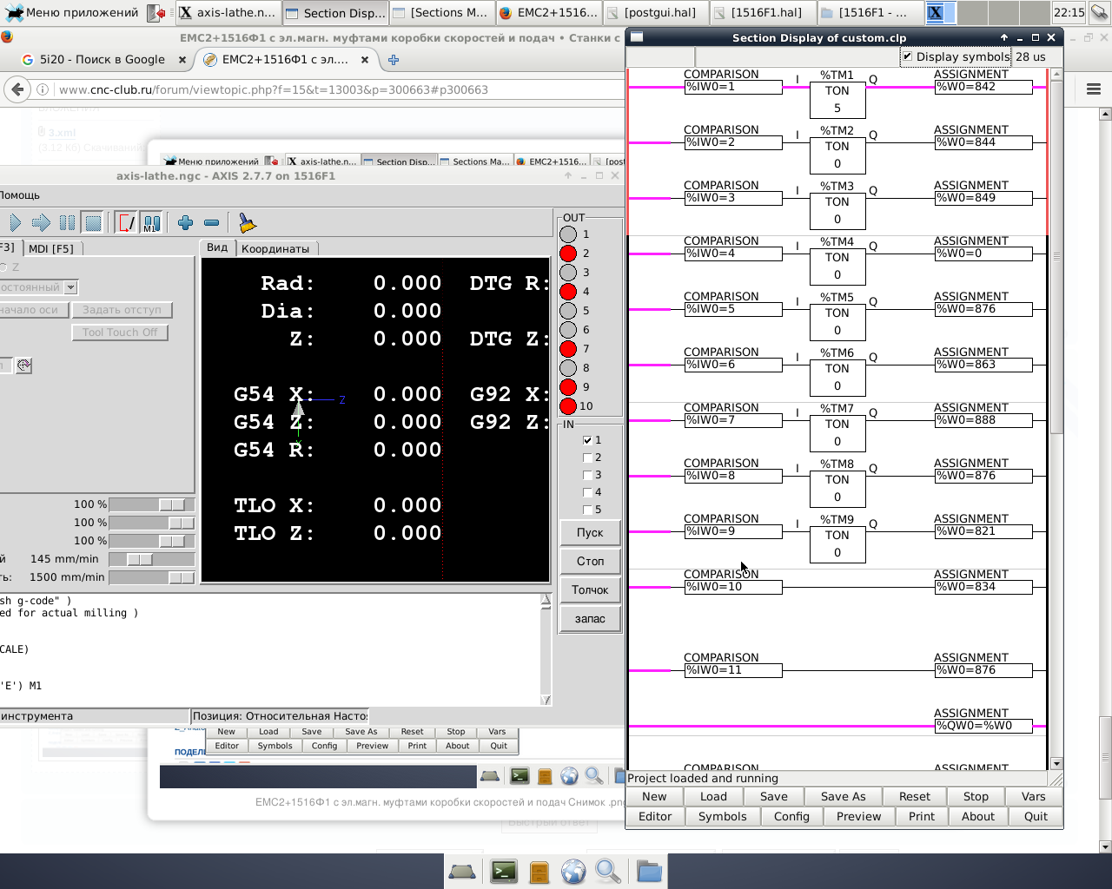The image size is (1112, 889).
Task: Click the step forward arrow icon
Action: point(41,223)
